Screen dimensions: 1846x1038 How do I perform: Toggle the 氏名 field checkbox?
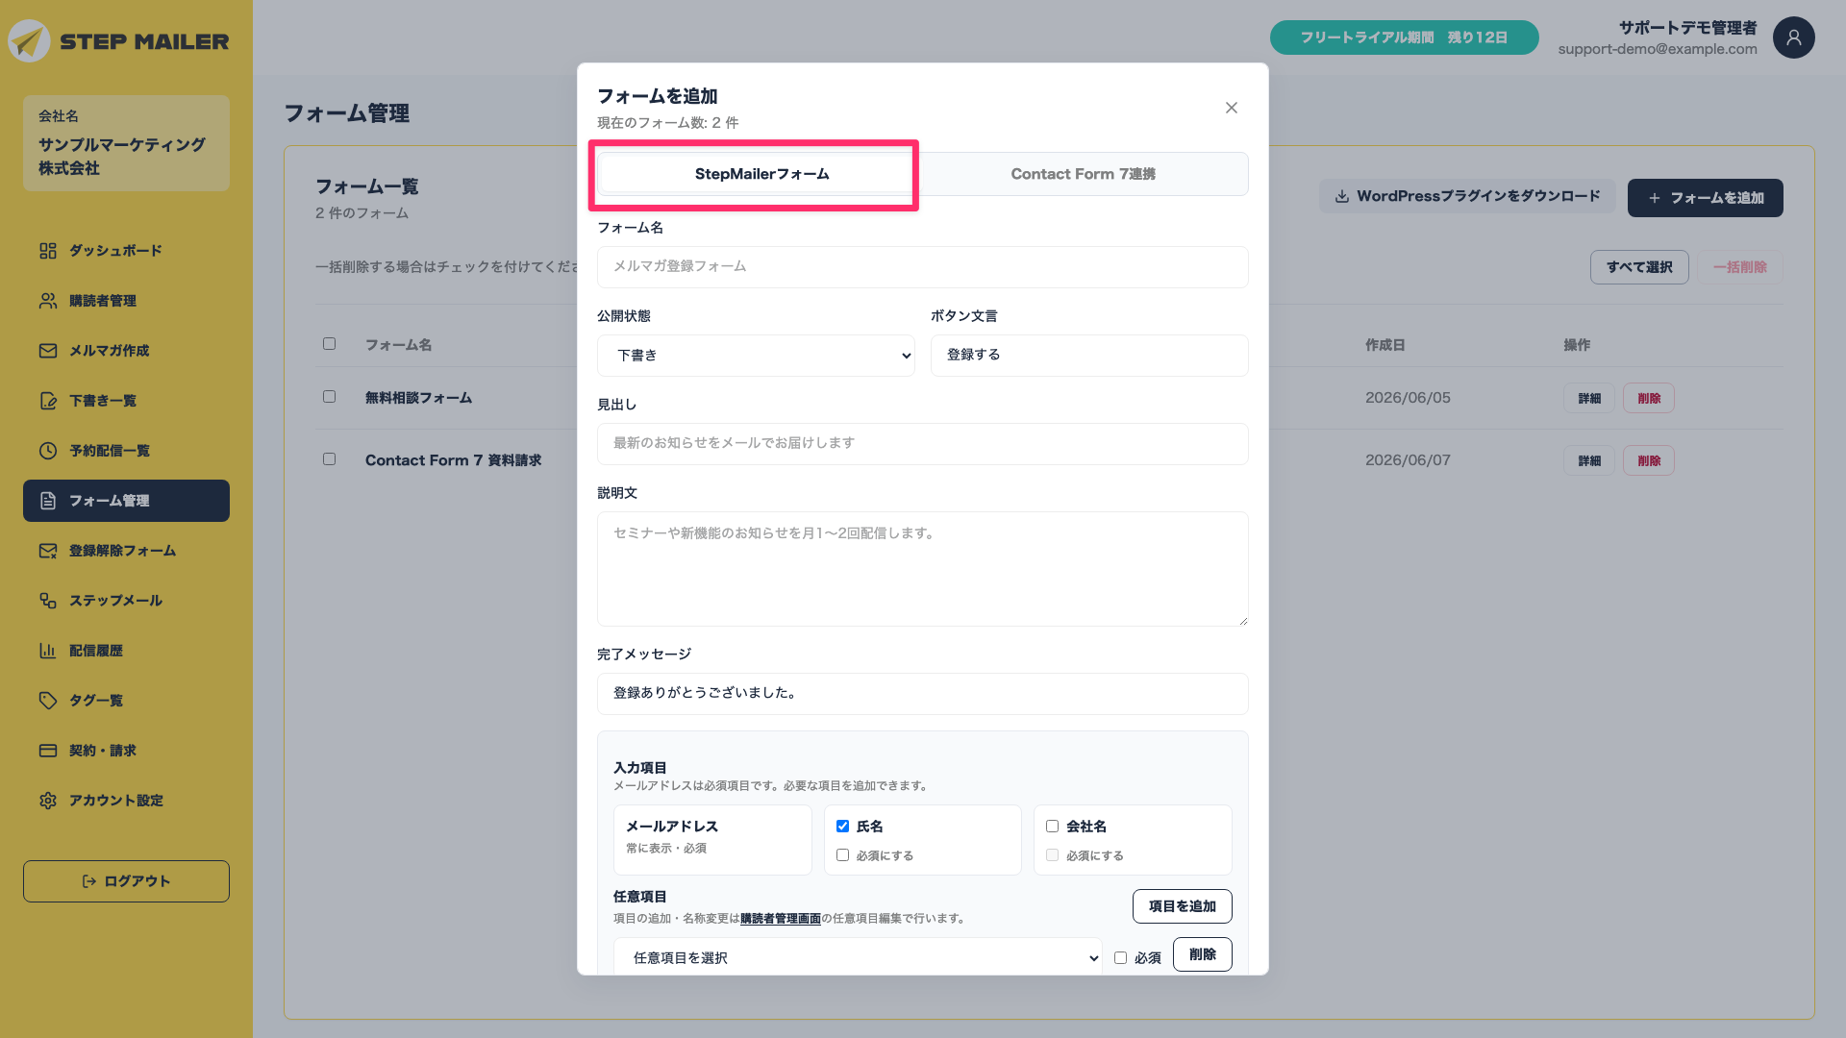point(842,827)
